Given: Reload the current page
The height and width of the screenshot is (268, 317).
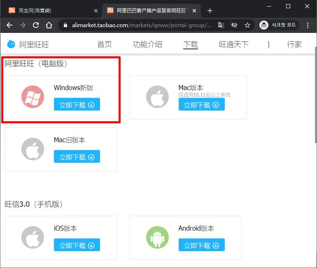Looking at the screenshot, I should 36,25.
